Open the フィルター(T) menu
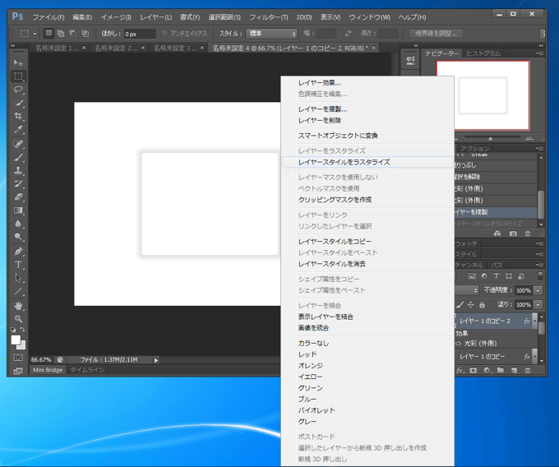The width and height of the screenshot is (559, 467). [268, 17]
